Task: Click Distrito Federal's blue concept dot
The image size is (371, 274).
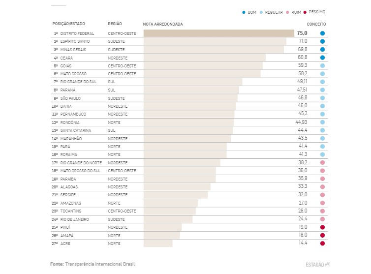Action: click(322, 33)
